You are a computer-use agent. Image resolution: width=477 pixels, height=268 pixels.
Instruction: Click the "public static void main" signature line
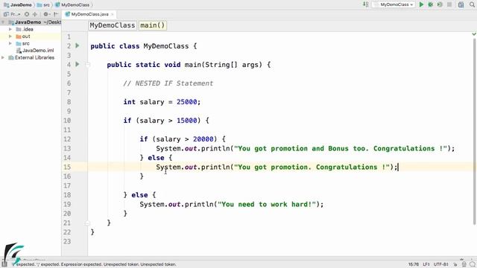189,65
